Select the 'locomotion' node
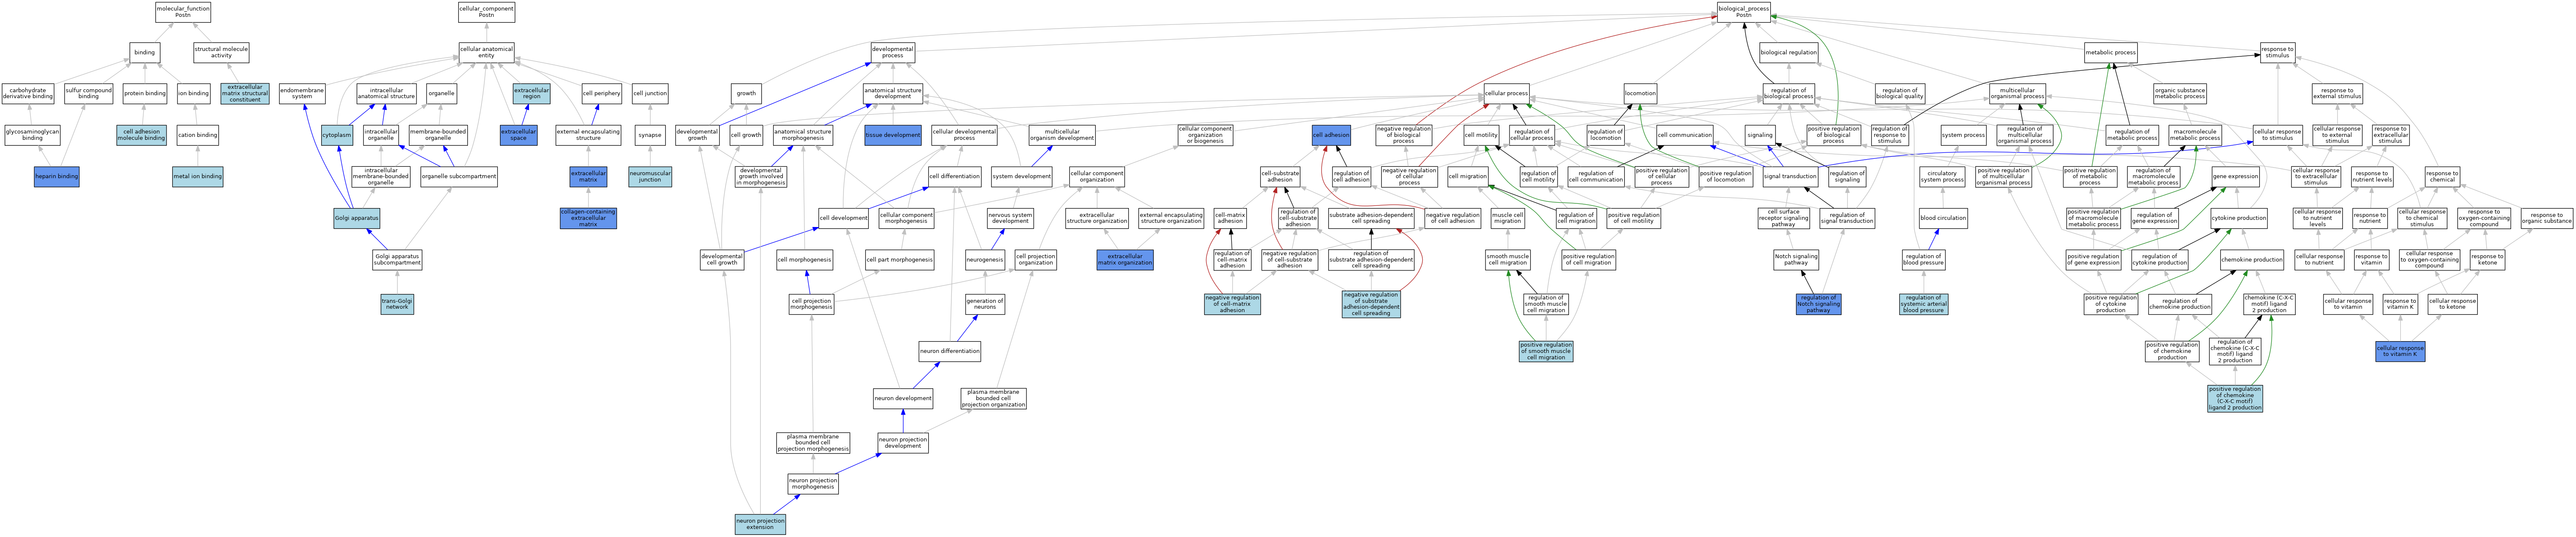The image size is (2576, 537). coord(1640,94)
